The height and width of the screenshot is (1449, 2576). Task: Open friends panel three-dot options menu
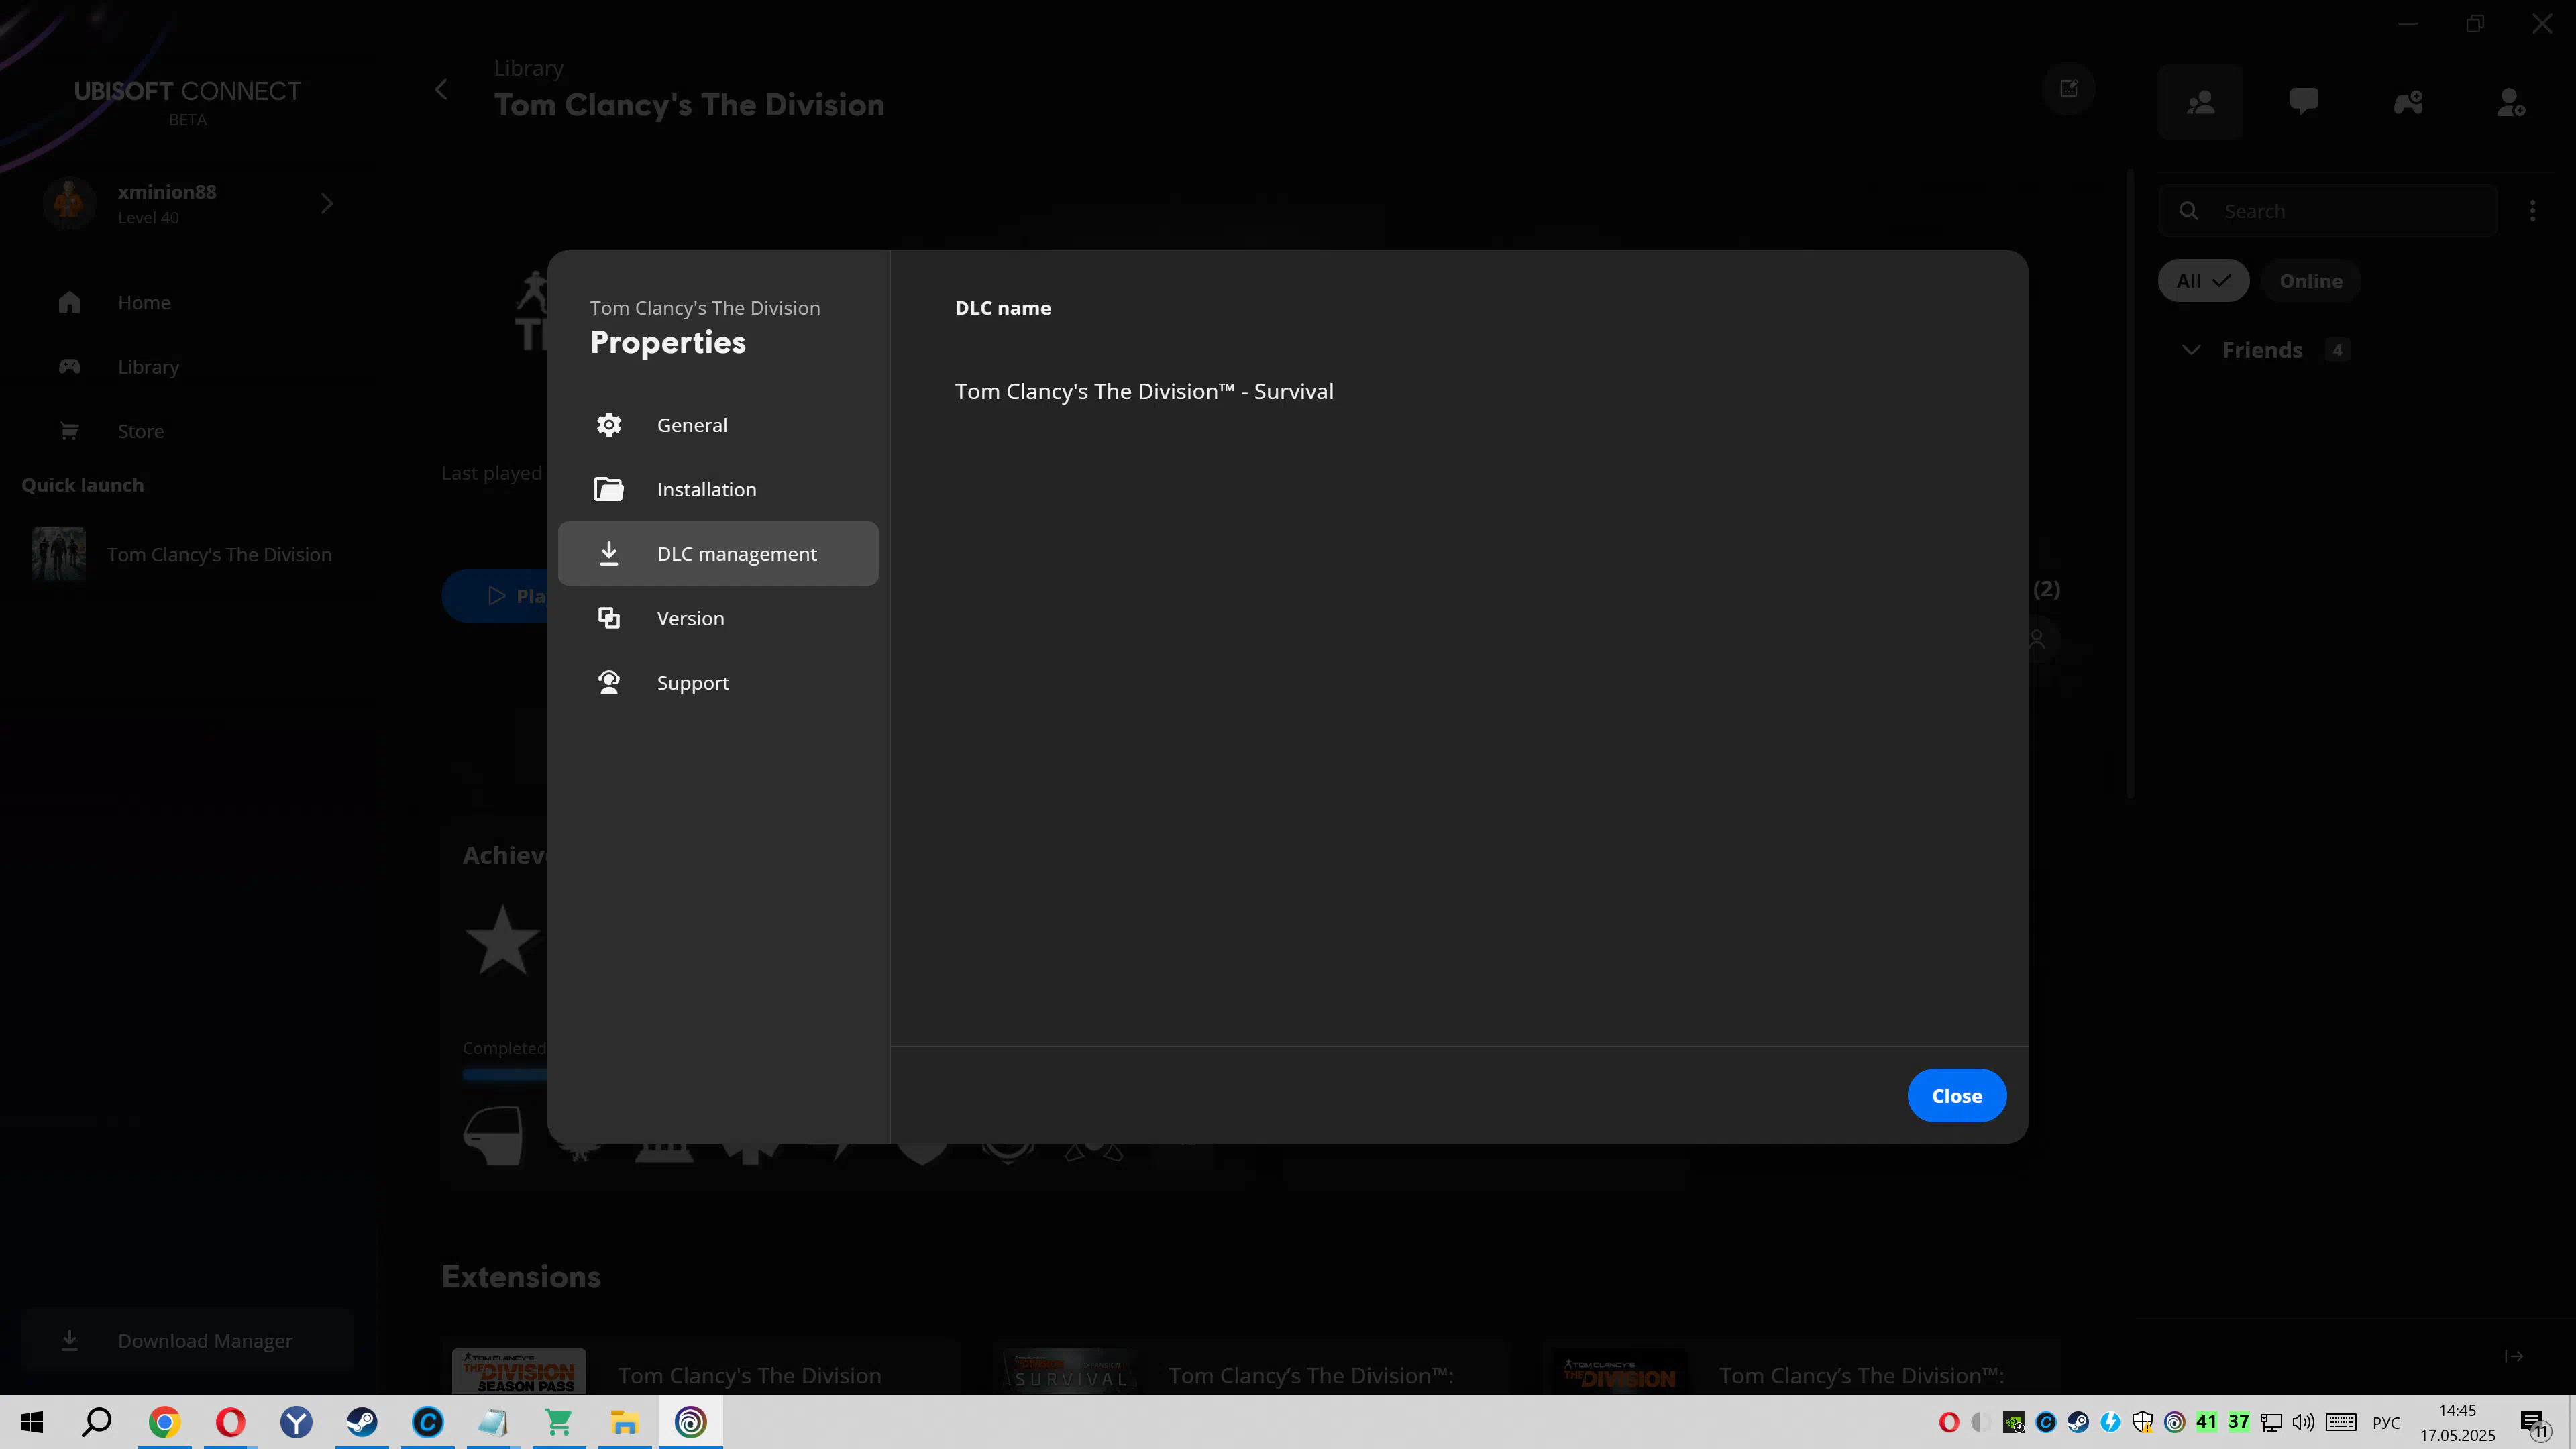point(2532,211)
